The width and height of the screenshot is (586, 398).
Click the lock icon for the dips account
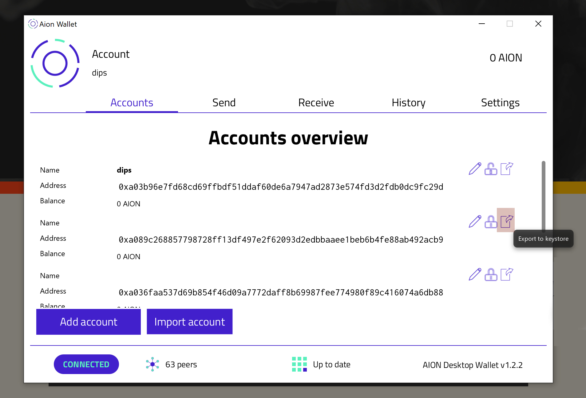point(491,169)
